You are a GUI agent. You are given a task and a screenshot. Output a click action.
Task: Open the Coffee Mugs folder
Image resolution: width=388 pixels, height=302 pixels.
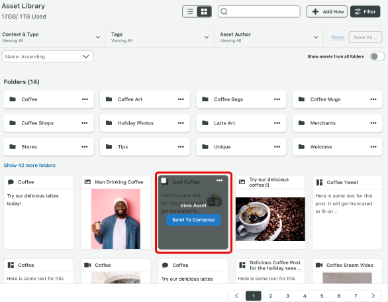tap(337, 99)
